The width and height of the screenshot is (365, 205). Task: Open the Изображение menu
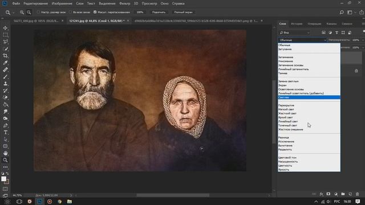click(62, 3)
